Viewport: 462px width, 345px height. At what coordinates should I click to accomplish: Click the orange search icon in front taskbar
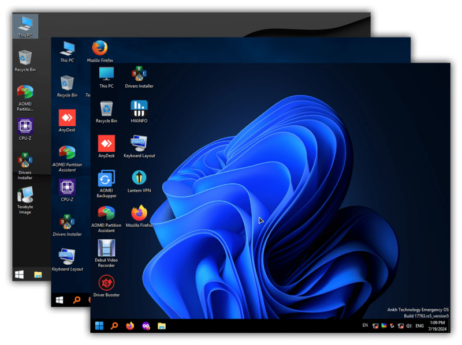pyautogui.click(x=114, y=326)
